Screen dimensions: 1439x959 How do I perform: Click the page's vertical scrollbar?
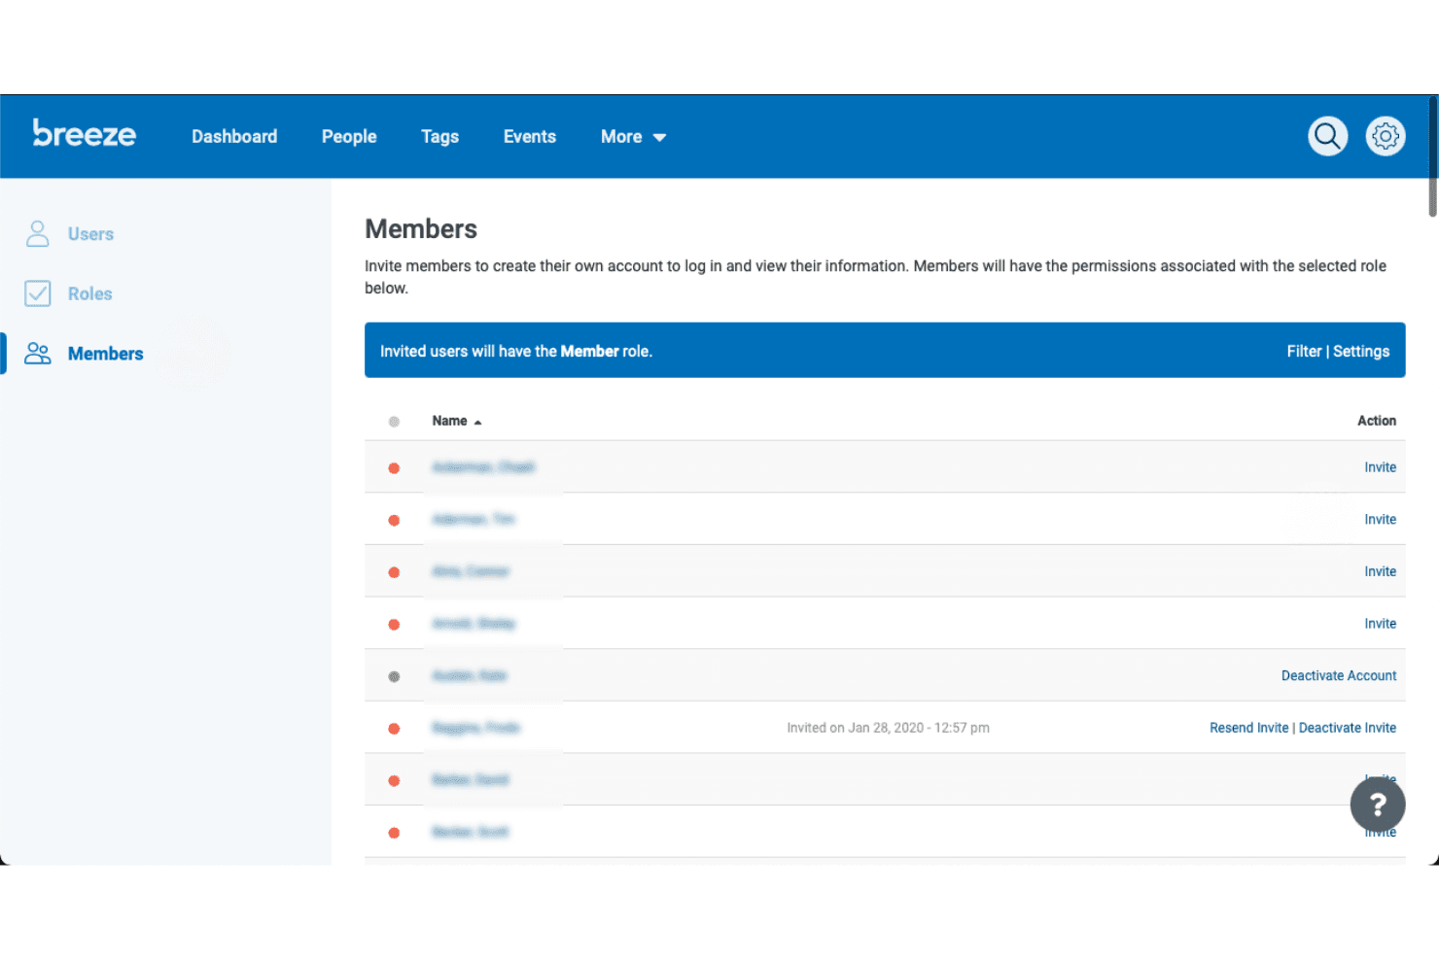pyautogui.click(x=1433, y=155)
